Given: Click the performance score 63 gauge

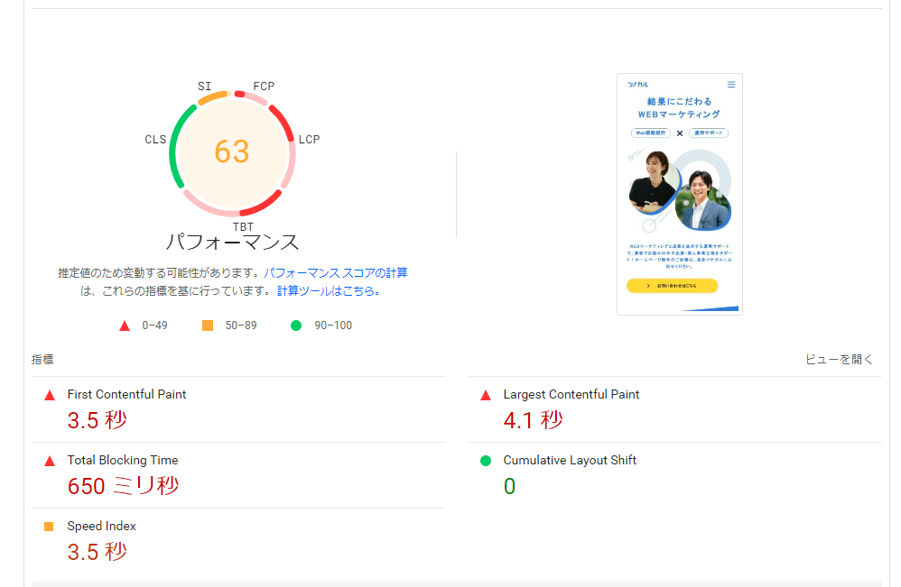Looking at the screenshot, I should click(x=232, y=151).
